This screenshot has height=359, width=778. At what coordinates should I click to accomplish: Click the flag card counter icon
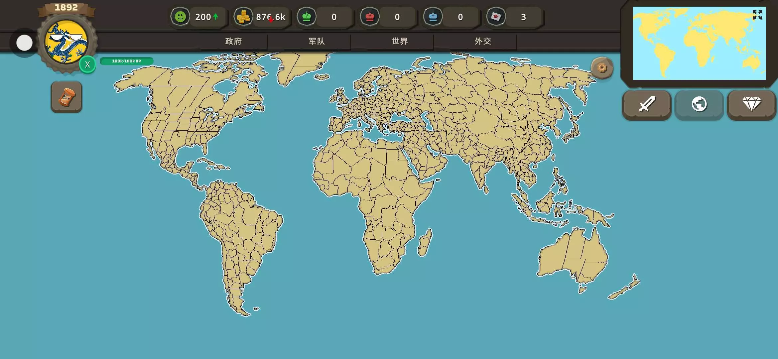coord(496,17)
